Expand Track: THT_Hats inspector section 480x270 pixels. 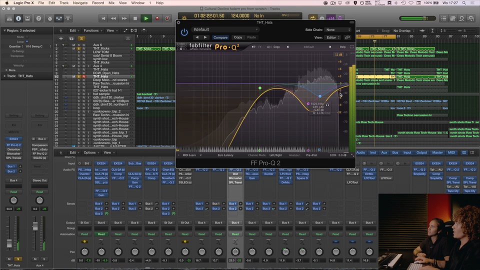[x=4, y=76]
